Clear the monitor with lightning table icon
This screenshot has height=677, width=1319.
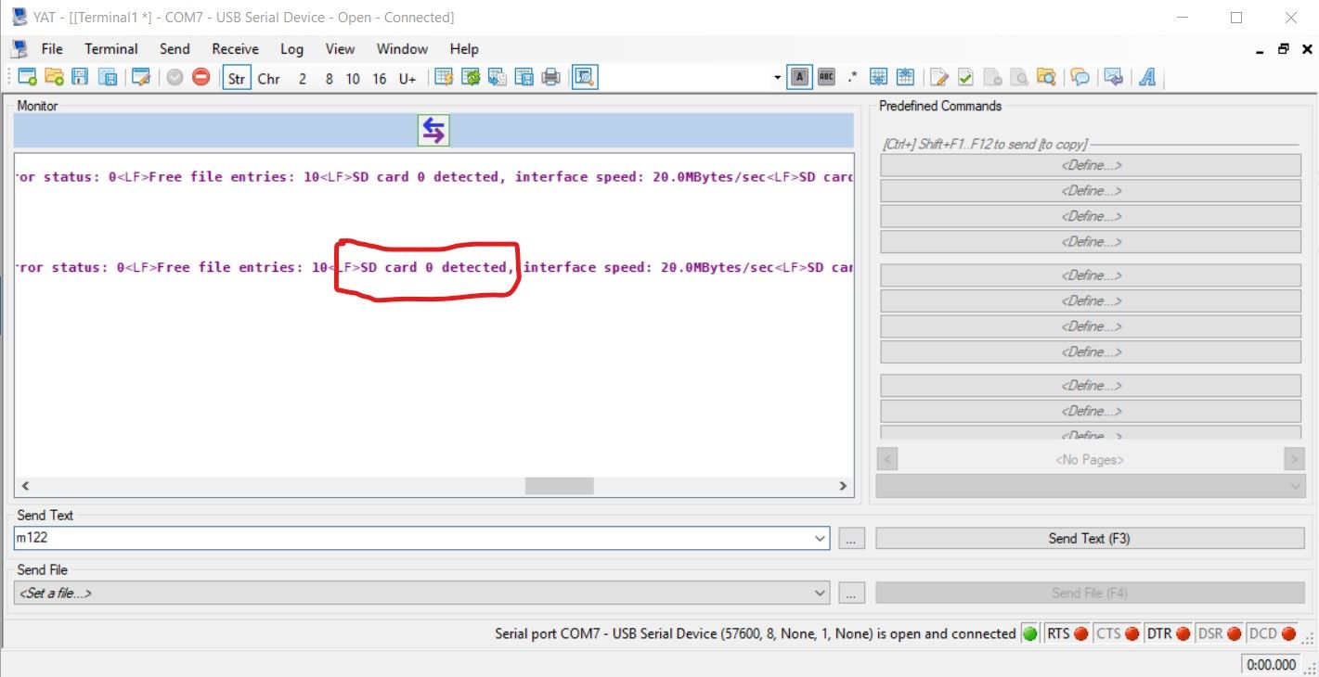444,78
